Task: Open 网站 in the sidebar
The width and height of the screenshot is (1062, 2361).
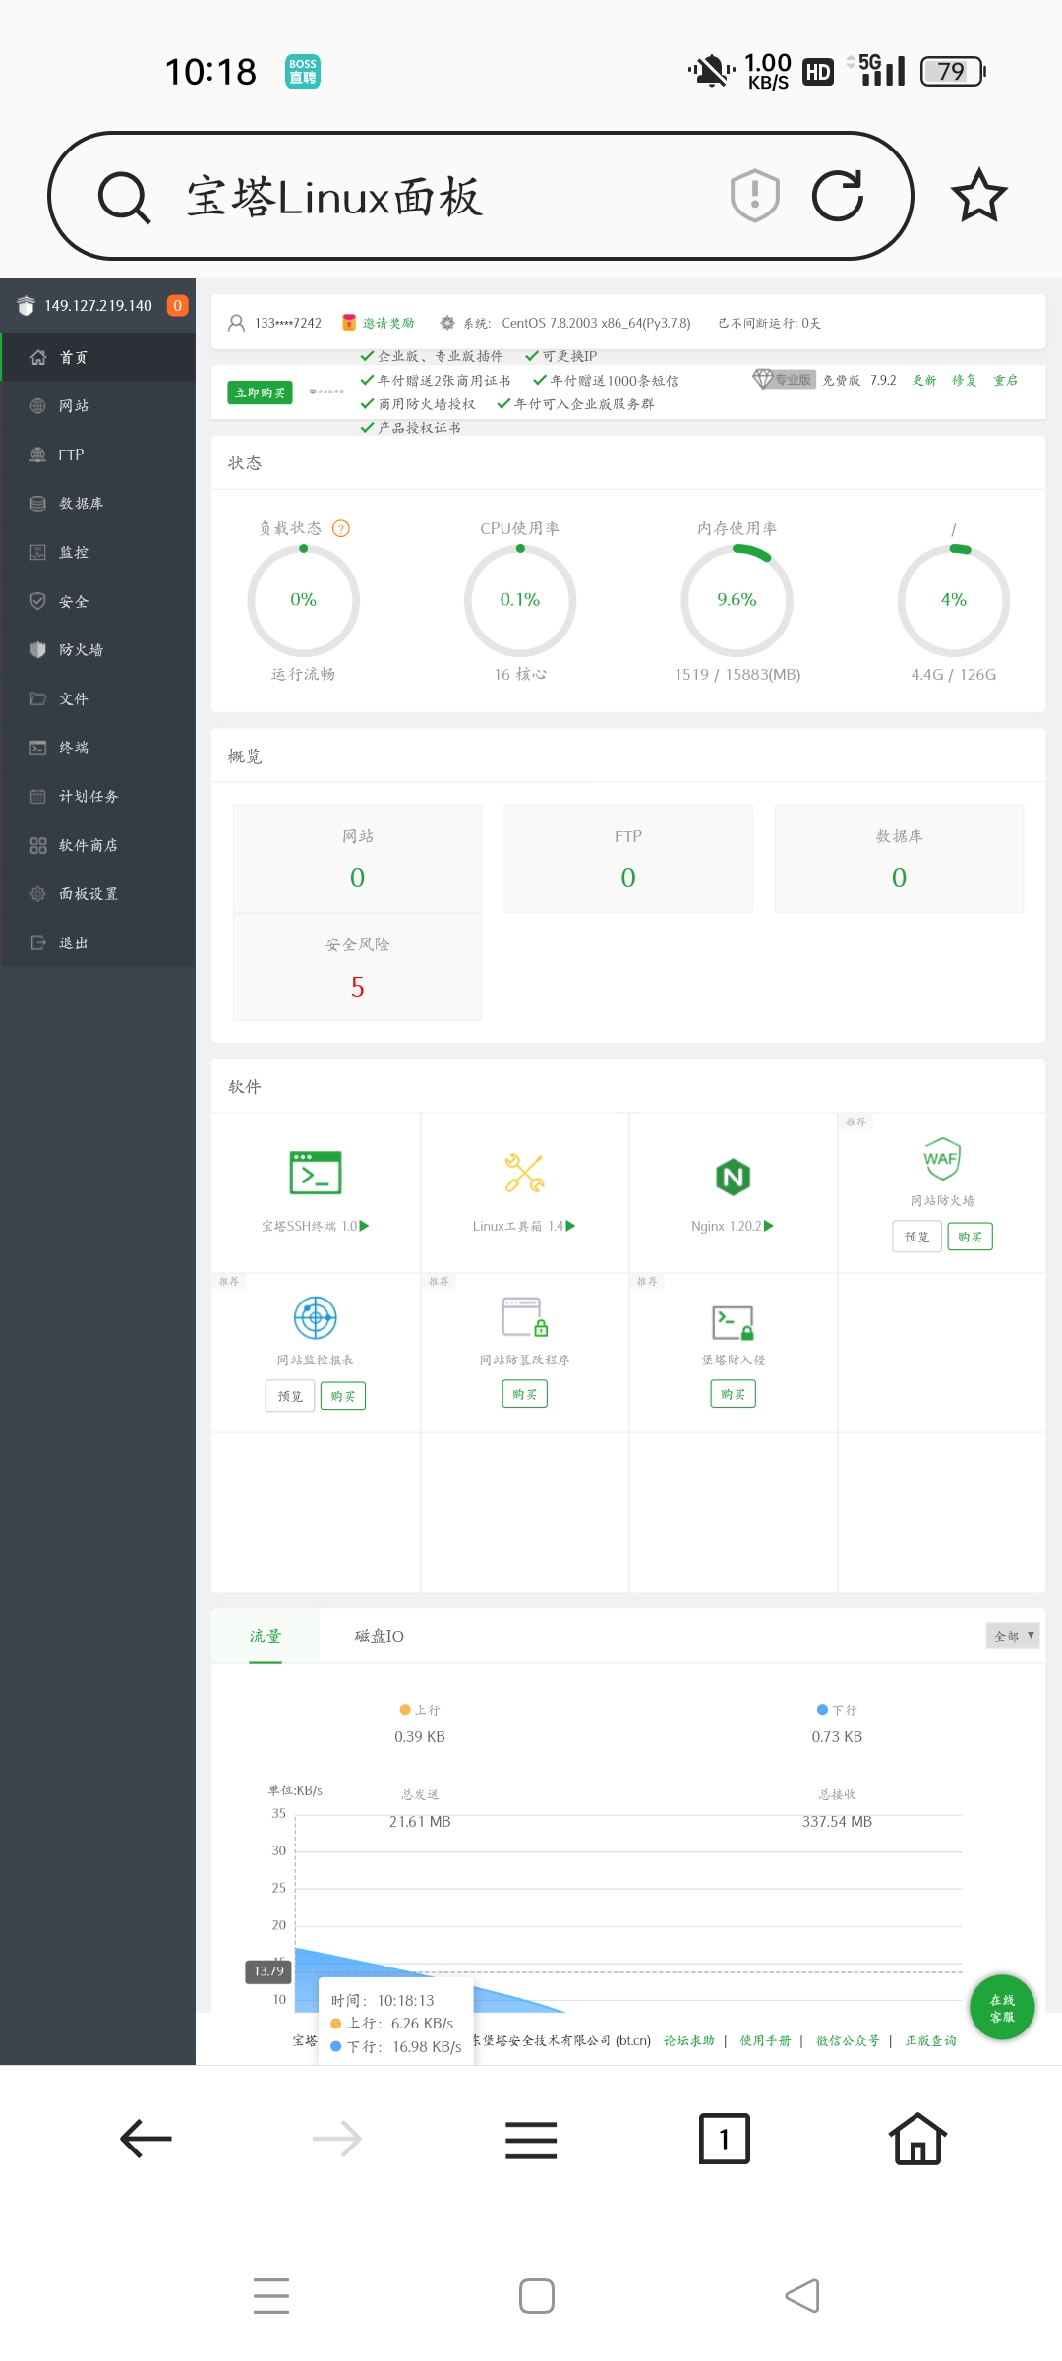Action: pos(98,405)
